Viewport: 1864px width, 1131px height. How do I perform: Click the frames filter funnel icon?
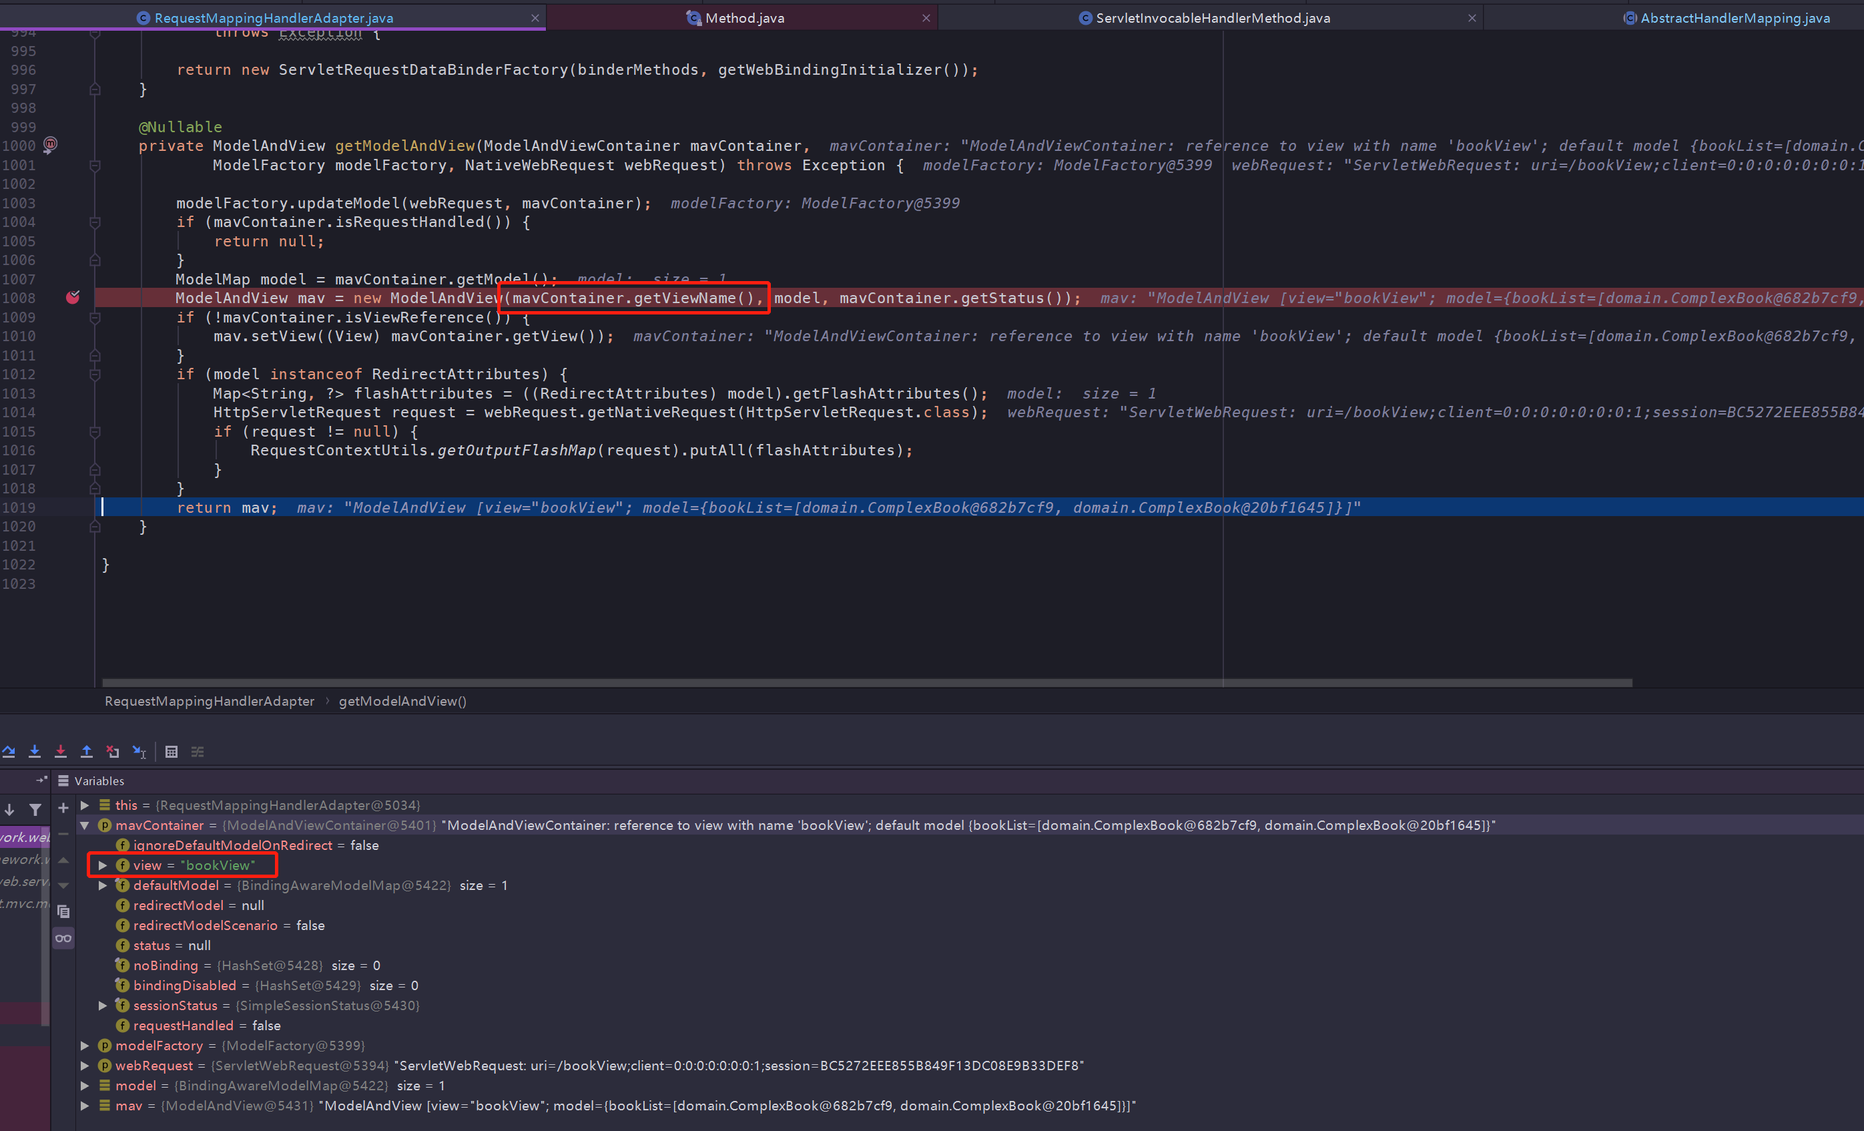coord(35,809)
